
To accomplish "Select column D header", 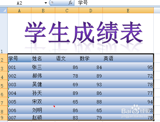I will click(91, 11).
